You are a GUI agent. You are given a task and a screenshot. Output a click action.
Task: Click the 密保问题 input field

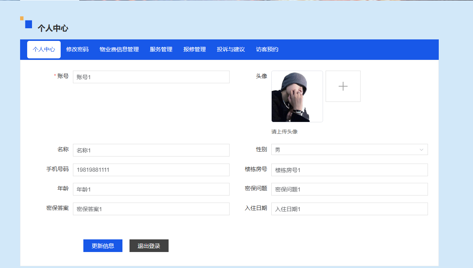click(349, 189)
